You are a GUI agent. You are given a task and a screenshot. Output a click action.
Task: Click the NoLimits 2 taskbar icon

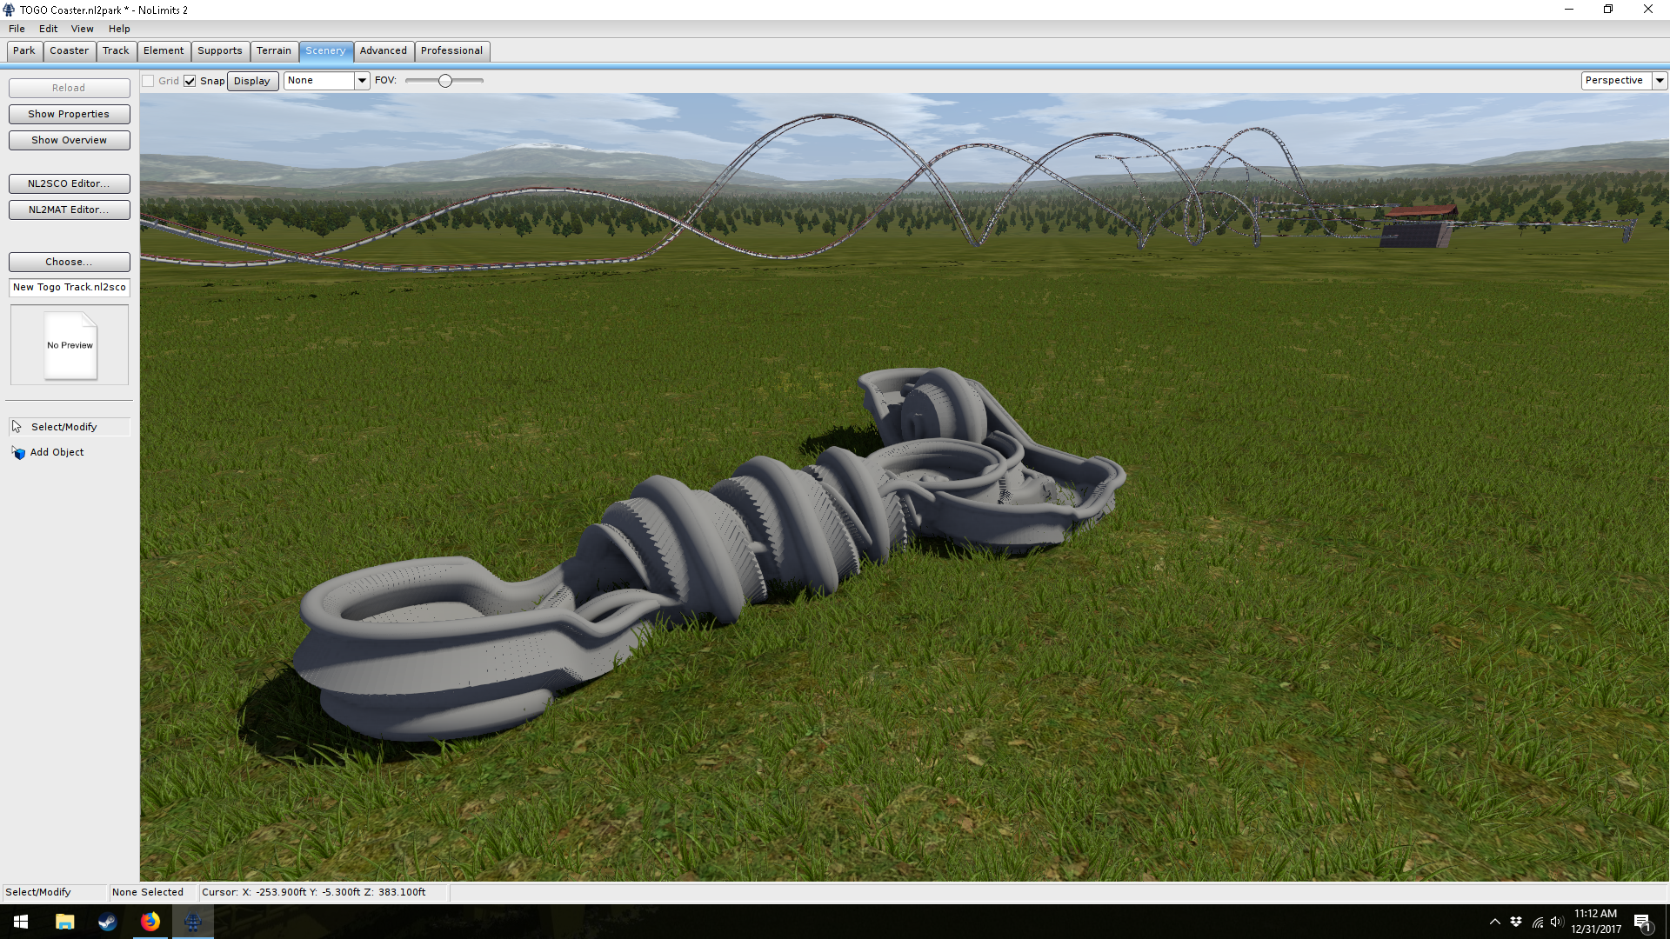tap(192, 922)
